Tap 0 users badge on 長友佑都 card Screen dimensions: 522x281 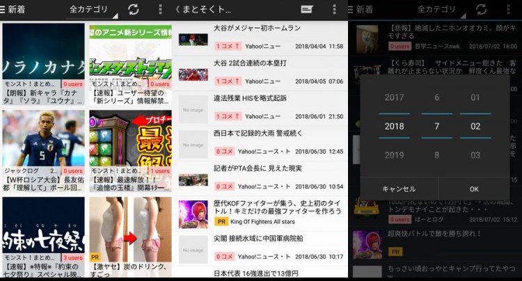tap(73, 171)
